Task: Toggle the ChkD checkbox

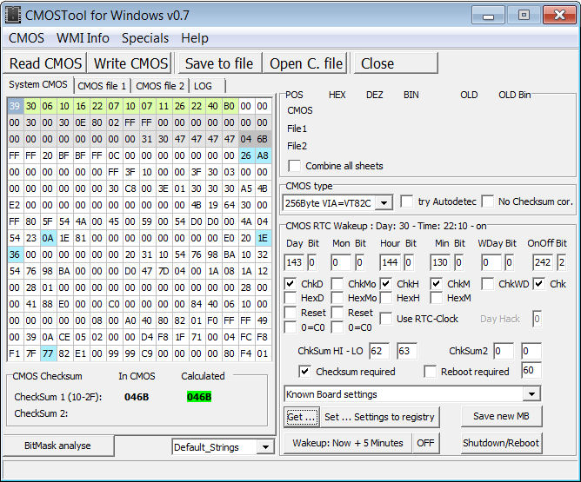Action: pyautogui.click(x=290, y=284)
